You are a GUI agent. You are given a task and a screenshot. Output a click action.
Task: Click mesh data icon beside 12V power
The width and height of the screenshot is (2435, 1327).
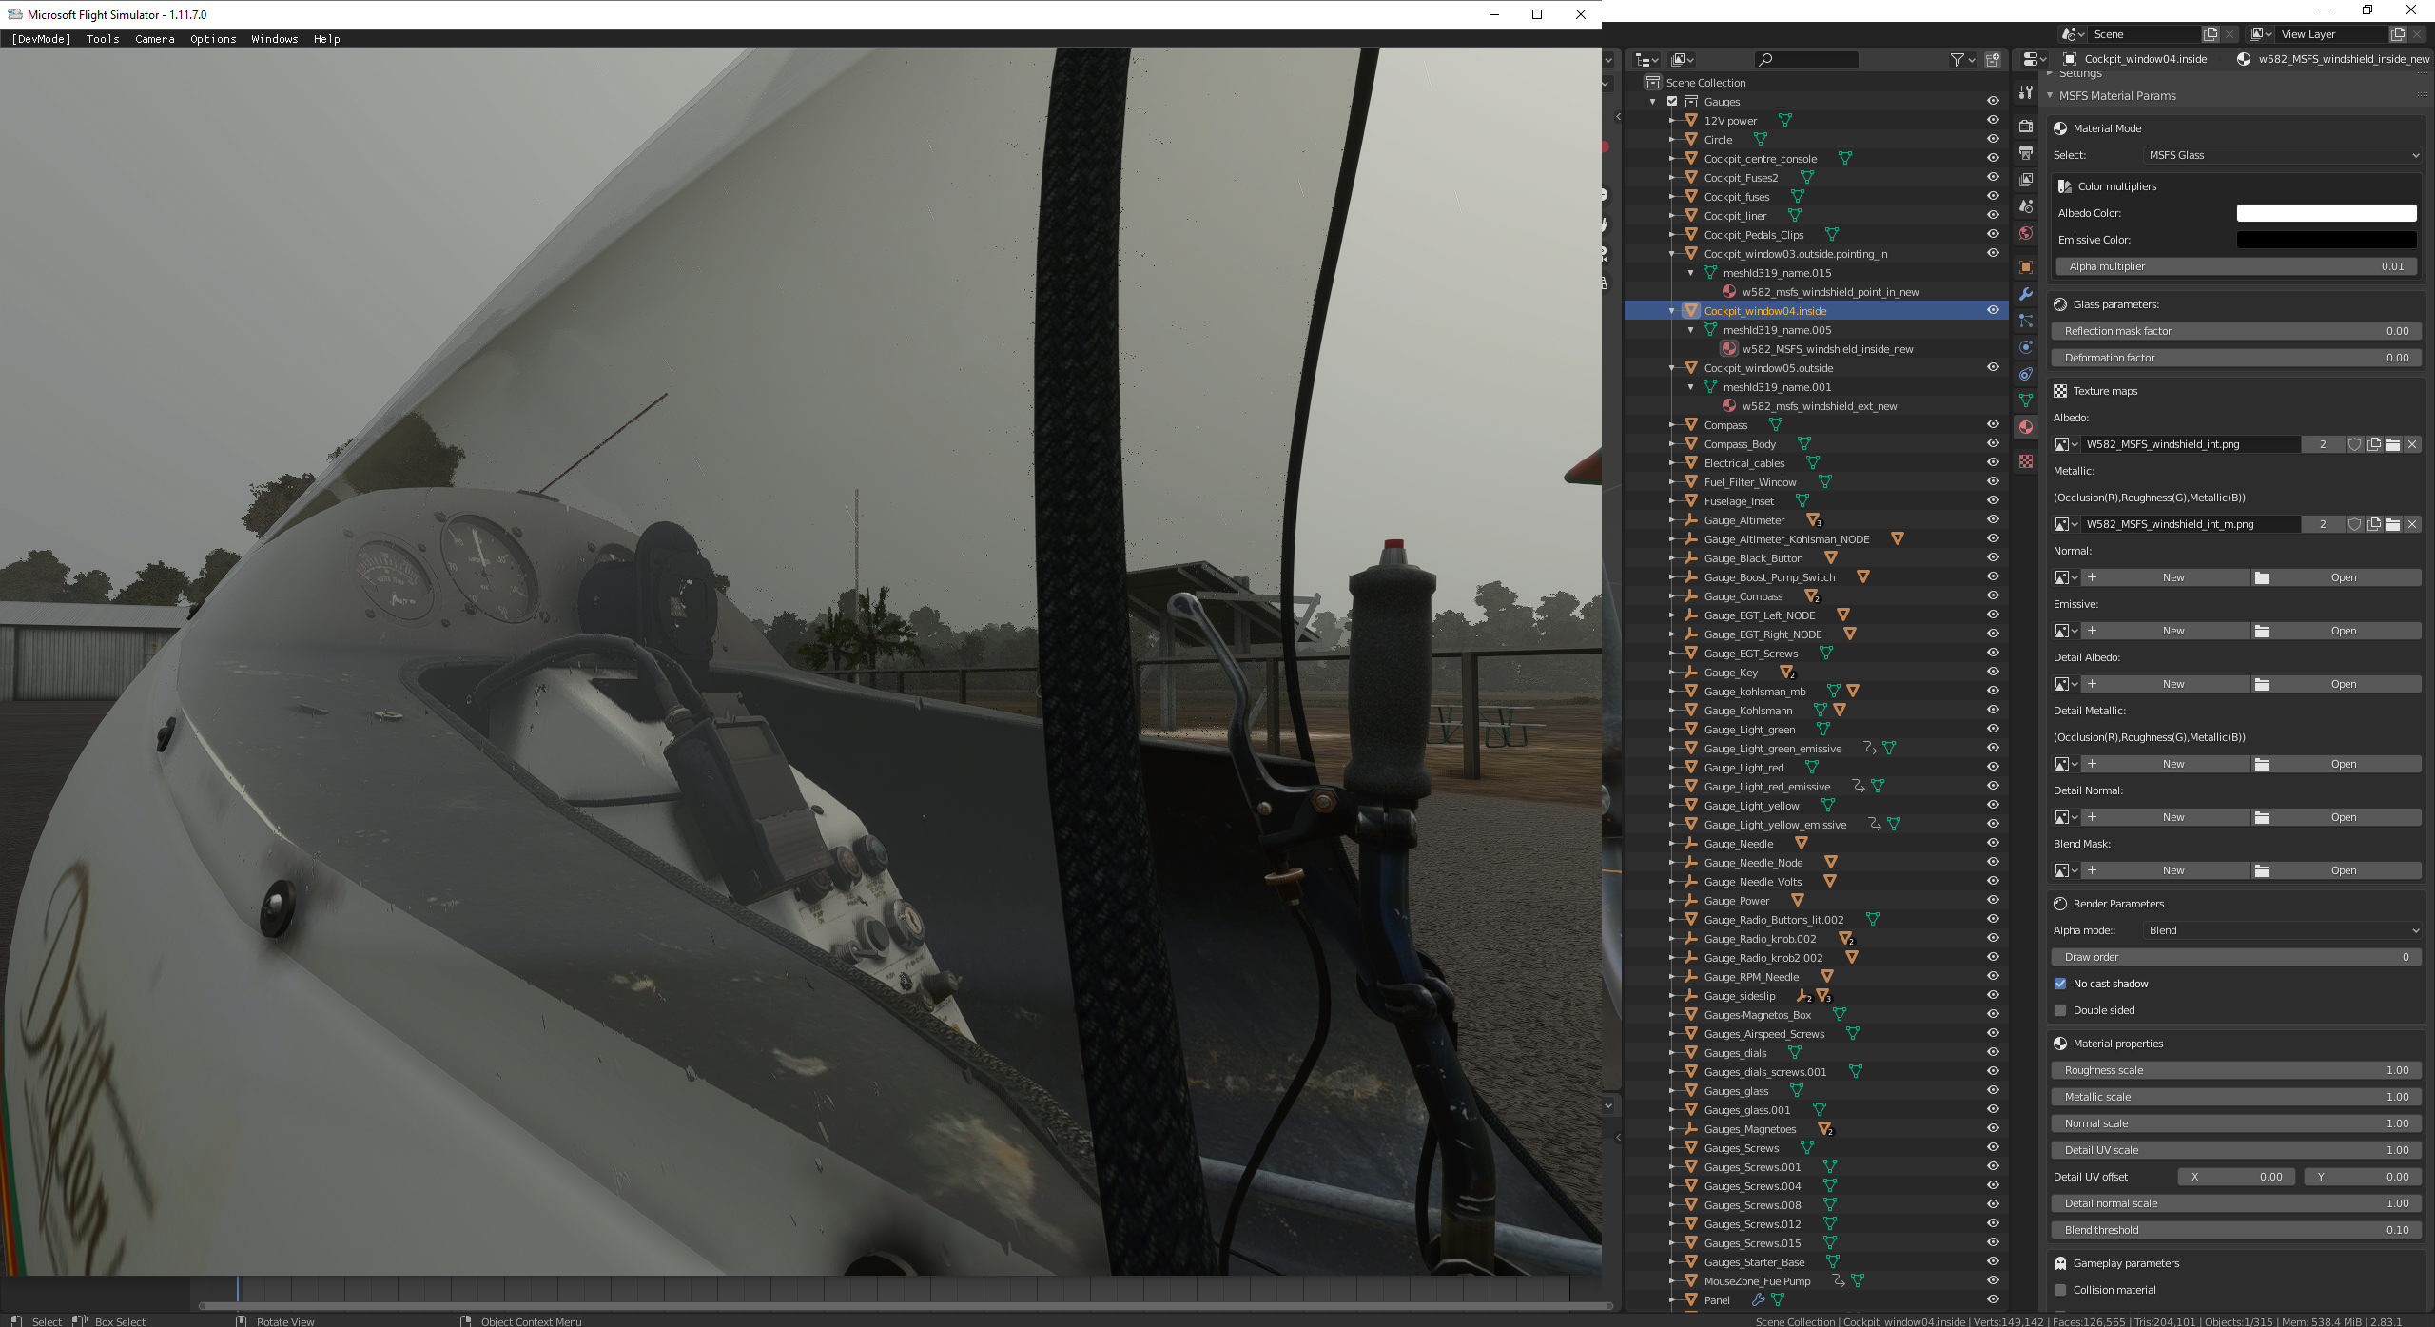(x=1785, y=121)
